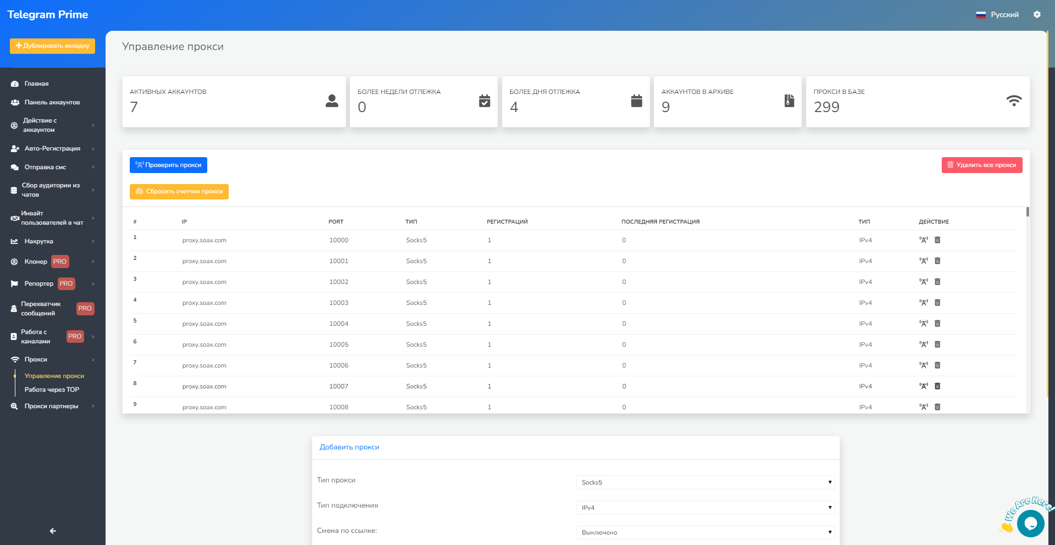Open the live chat support bubble

(1030, 523)
